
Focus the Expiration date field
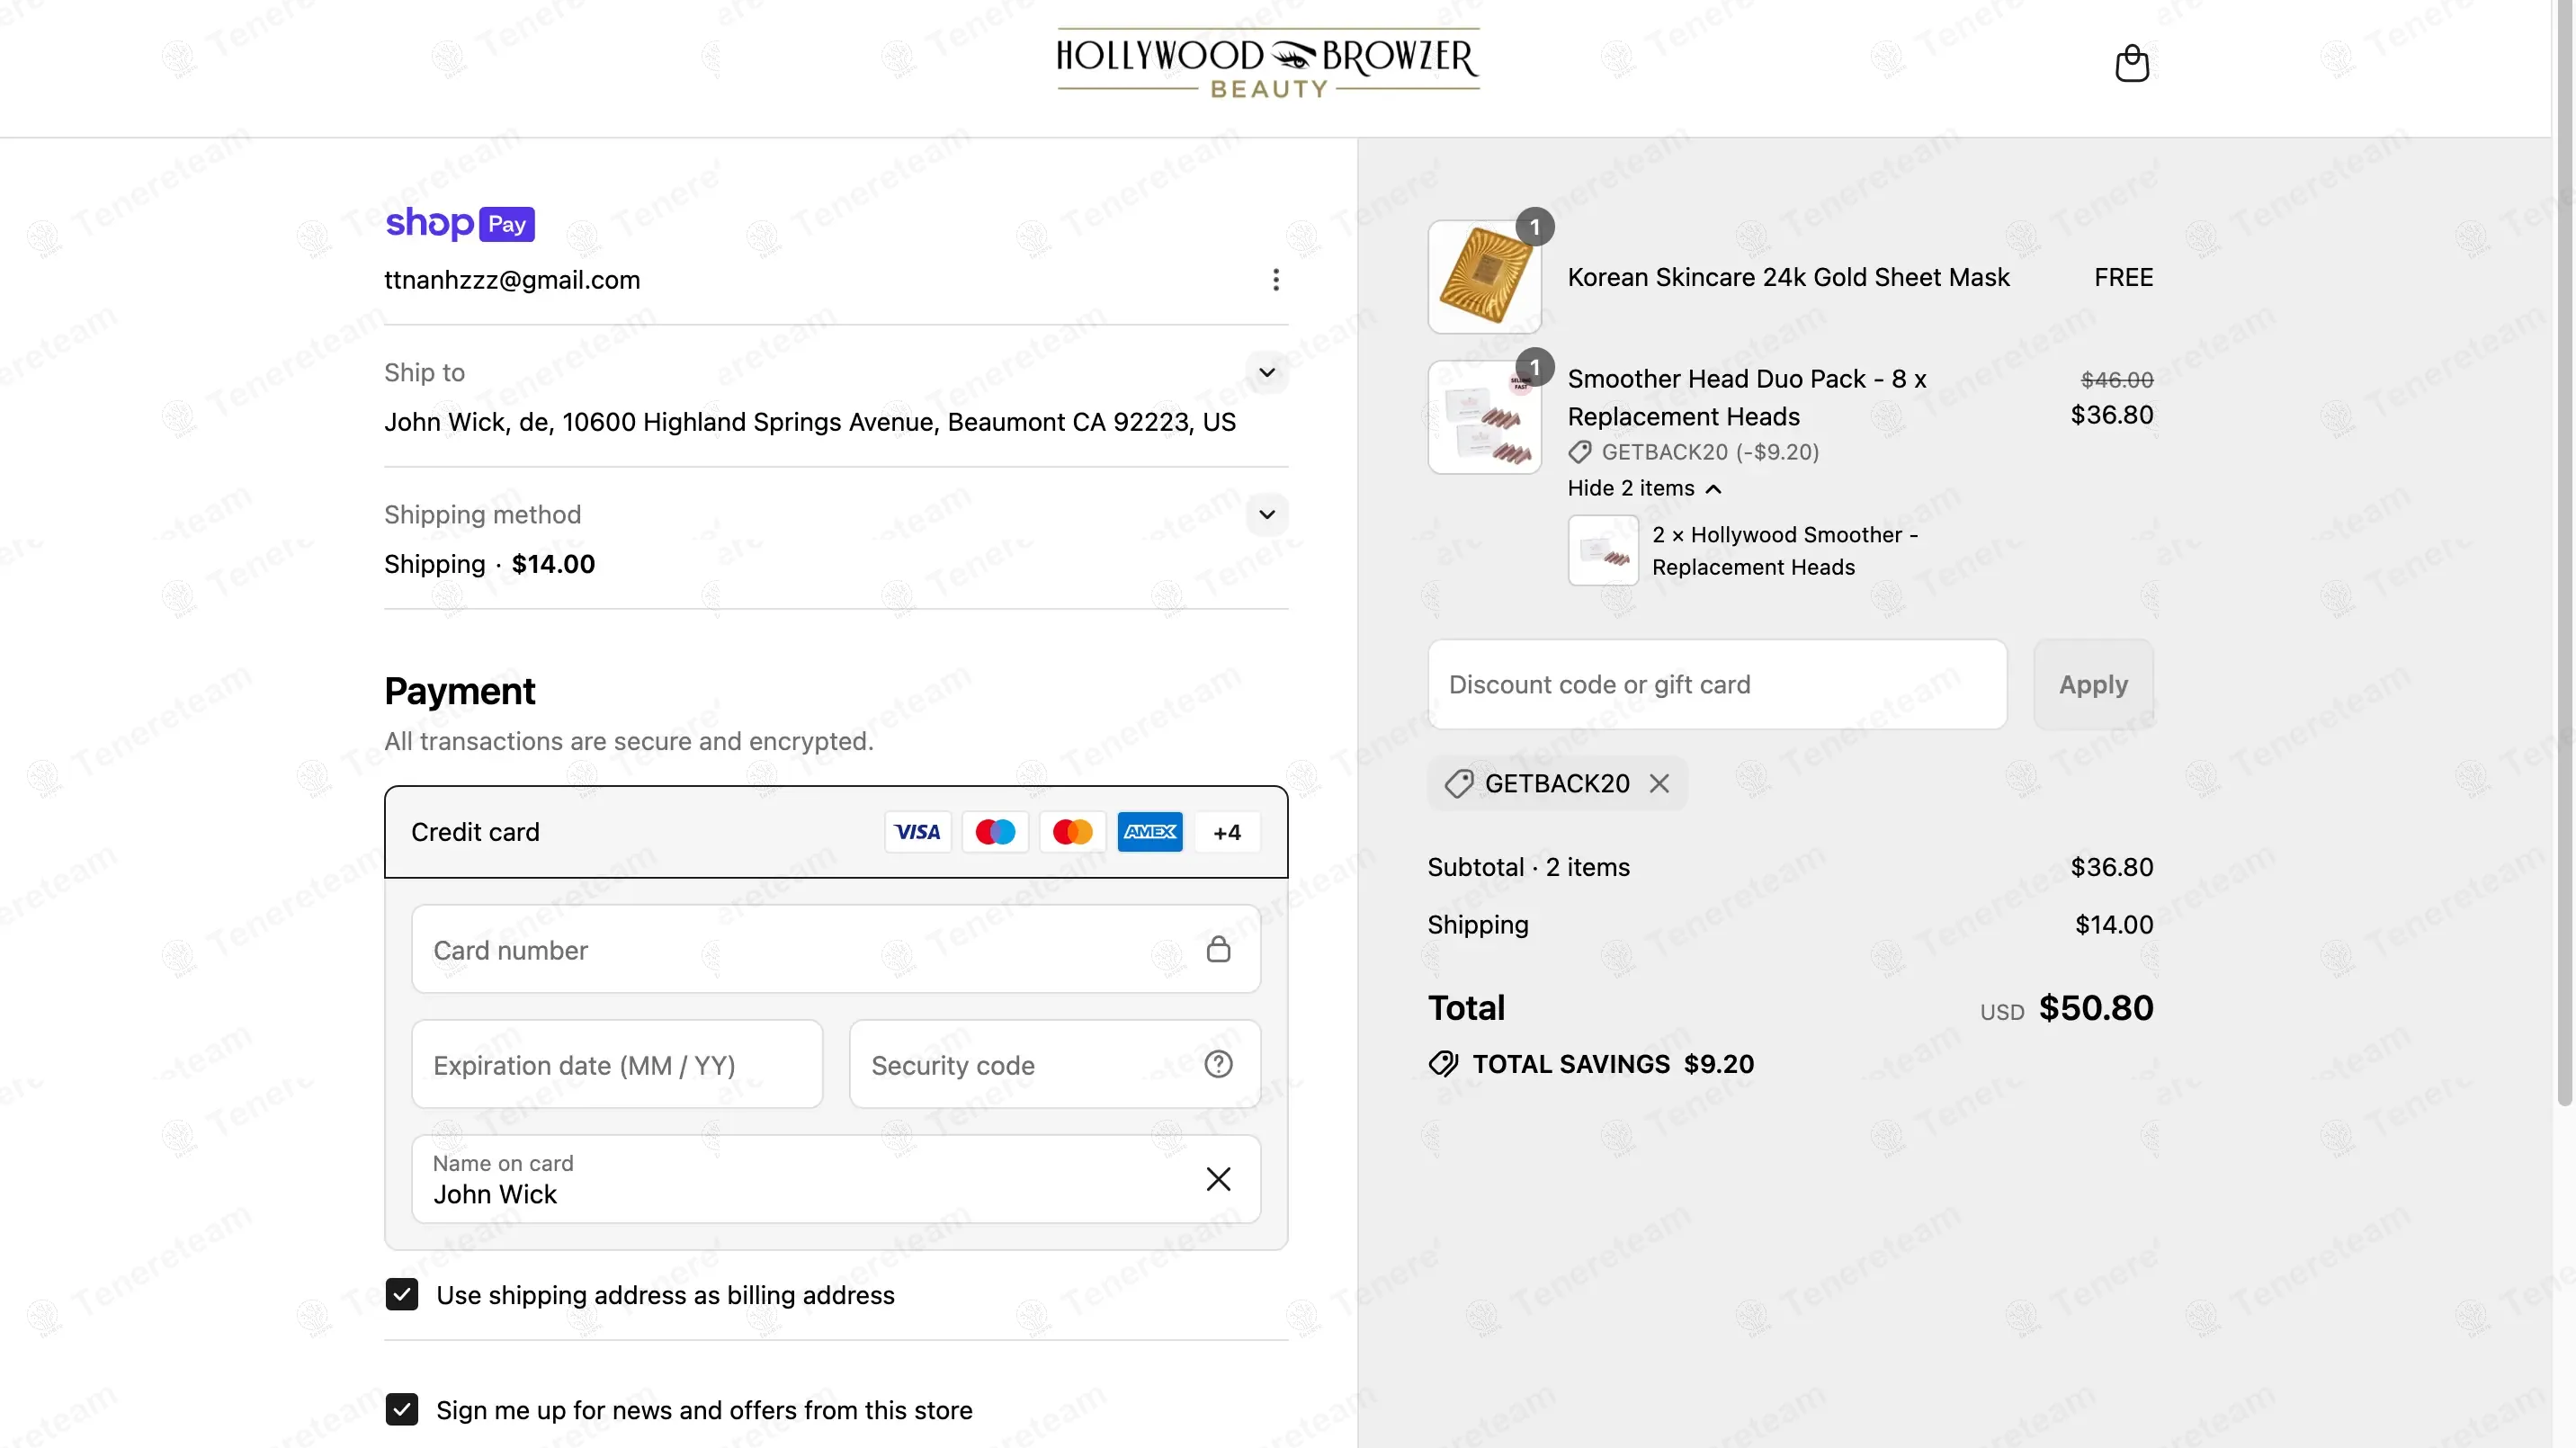617,1064
